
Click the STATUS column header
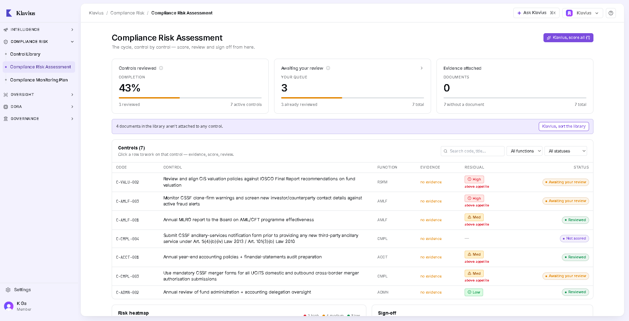coord(581,168)
